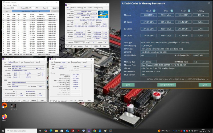
Task: Click the Memory Latency value 42.7 ns
Action: [x=201, y=15]
